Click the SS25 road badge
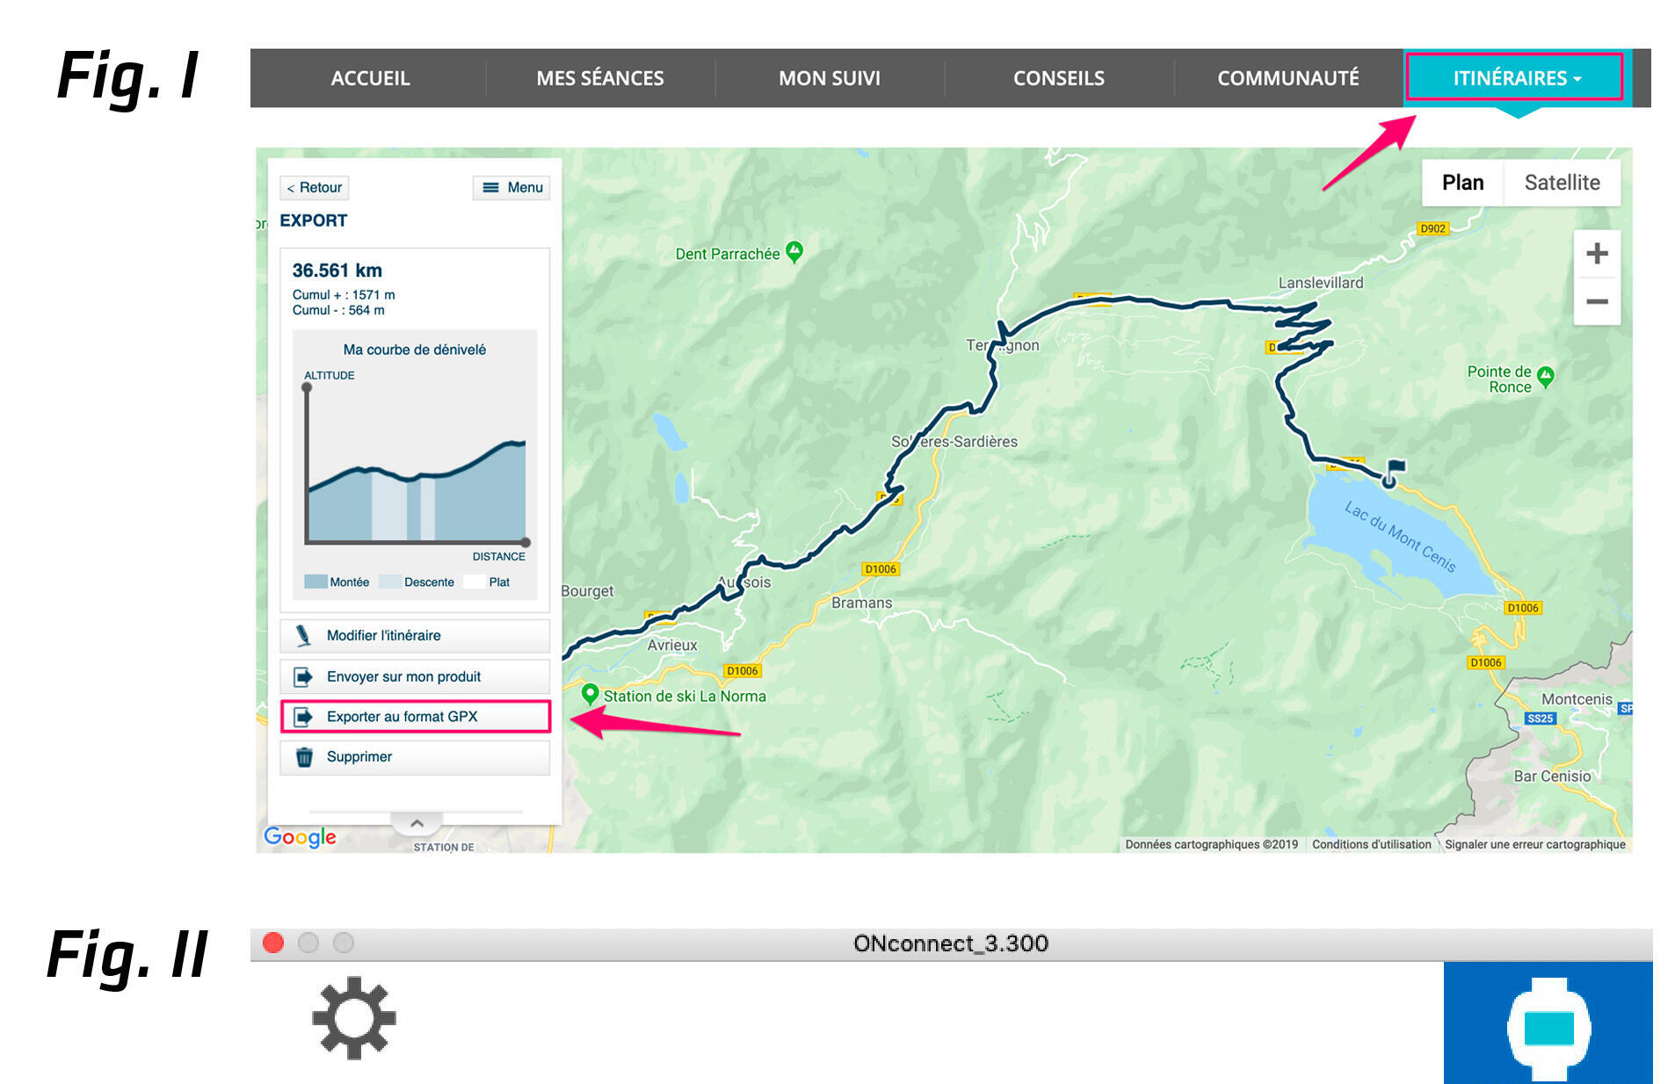This screenshot has width=1675, height=1084. click(x=1540, y=719)
